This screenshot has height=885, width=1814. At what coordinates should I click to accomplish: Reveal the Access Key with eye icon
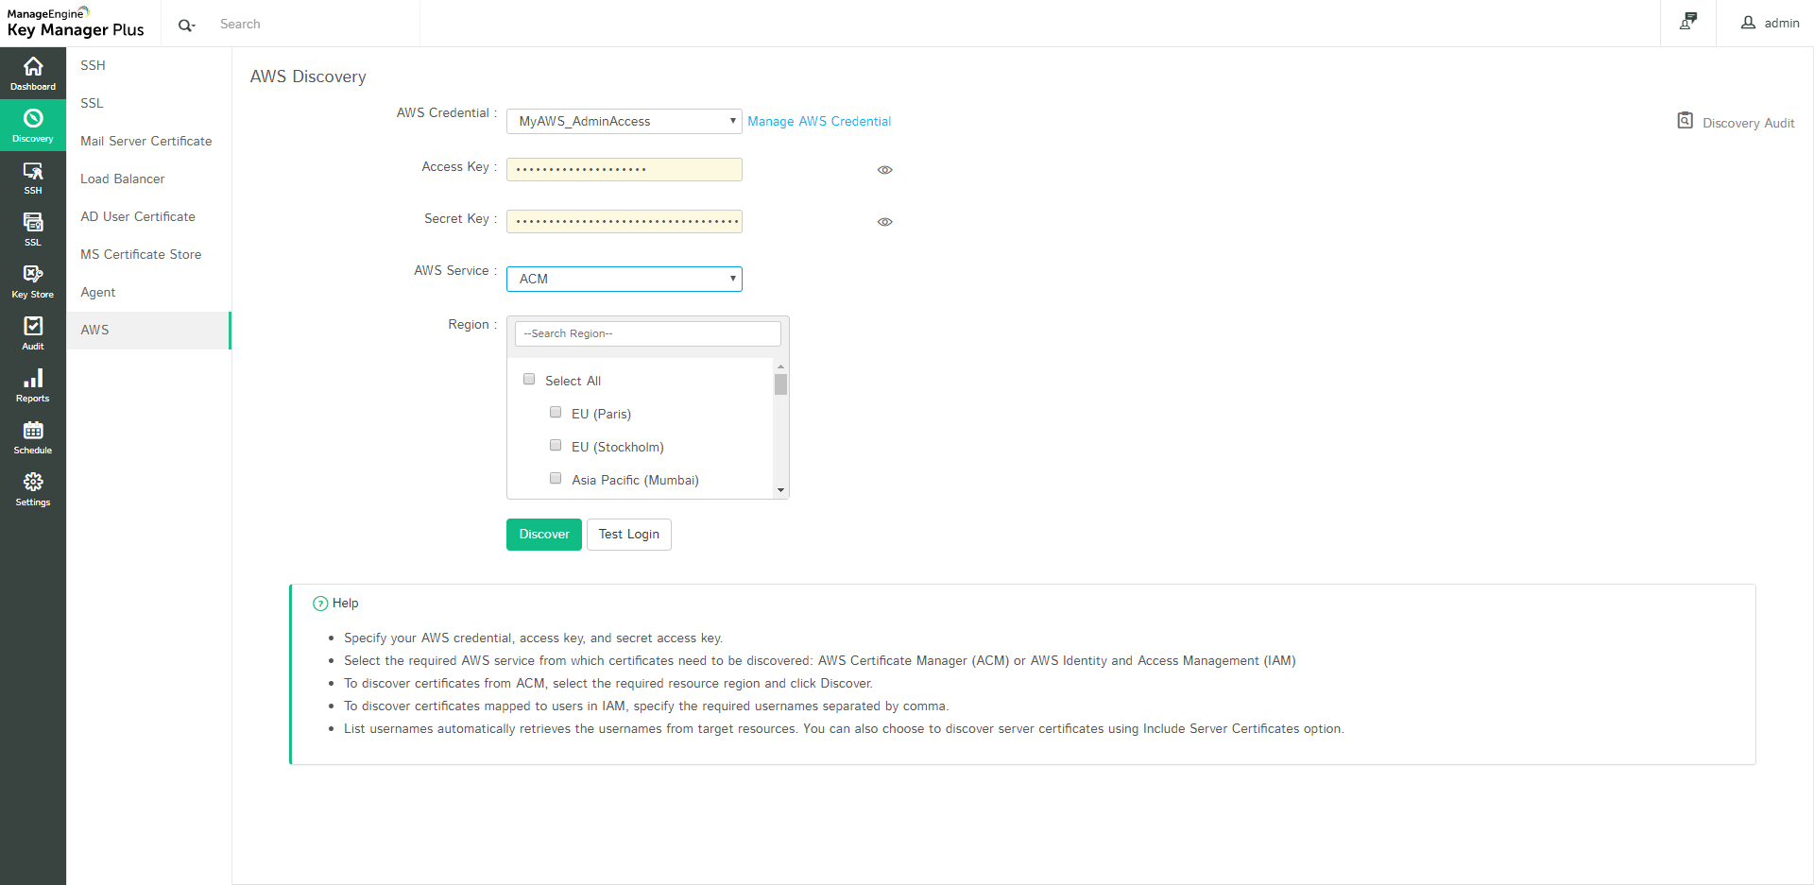tap(884, 170)
